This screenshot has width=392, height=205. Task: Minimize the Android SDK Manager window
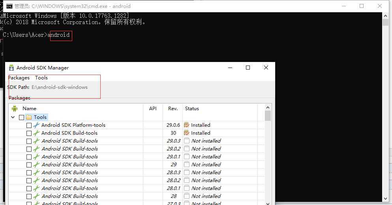pos(230,68)
